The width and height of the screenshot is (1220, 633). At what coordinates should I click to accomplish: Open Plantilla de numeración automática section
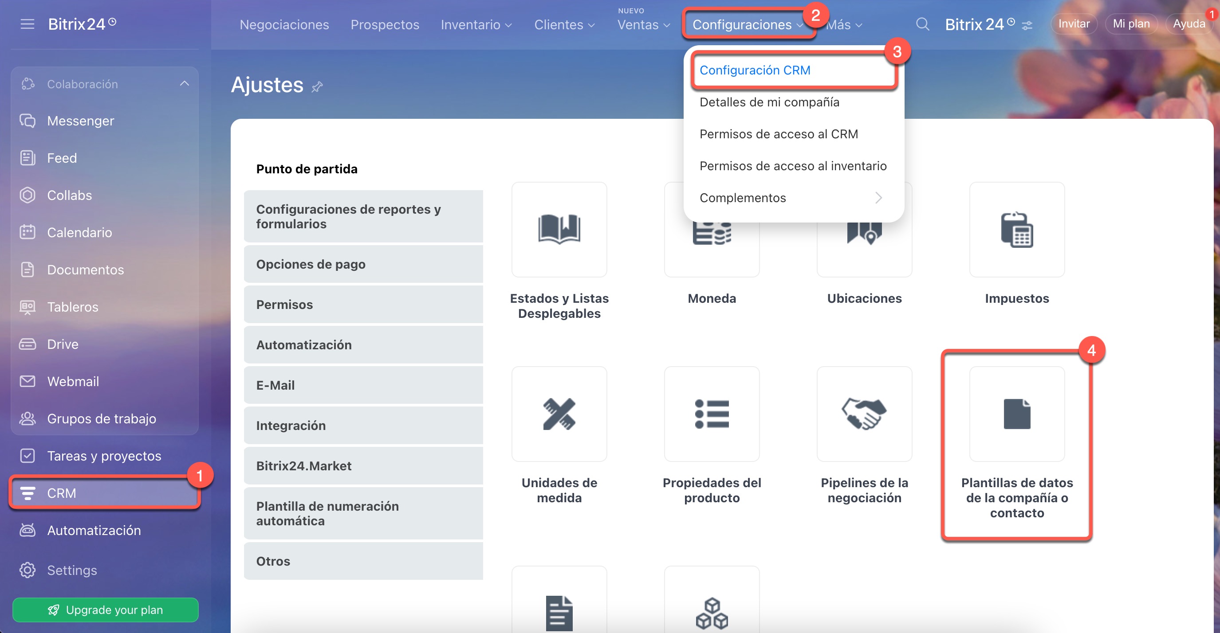(x=363, y=513)
